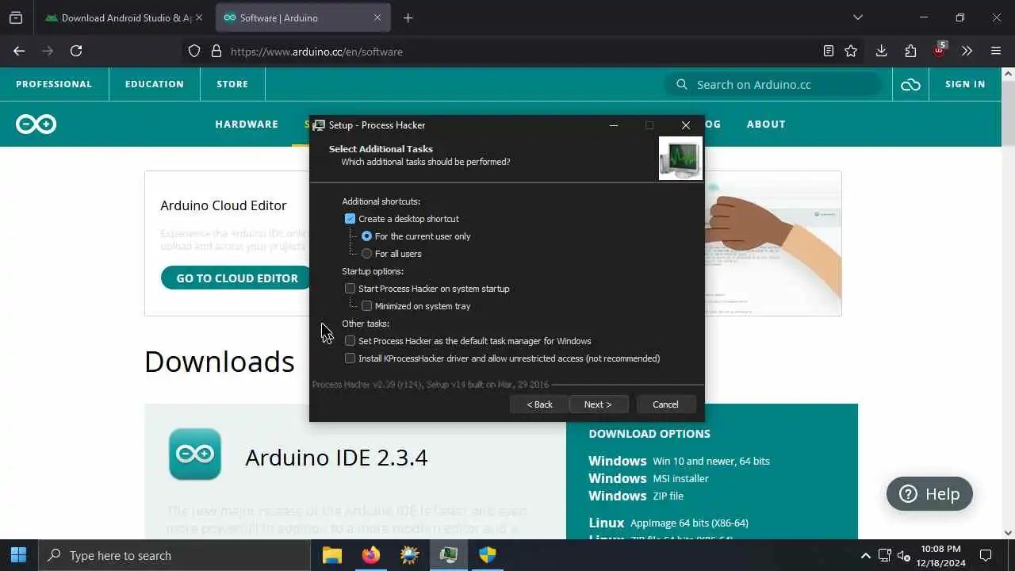Click the Process Hacker setup taskbar icon
Viewport: 1015px width, 571px height.
(x=449, y=555)
